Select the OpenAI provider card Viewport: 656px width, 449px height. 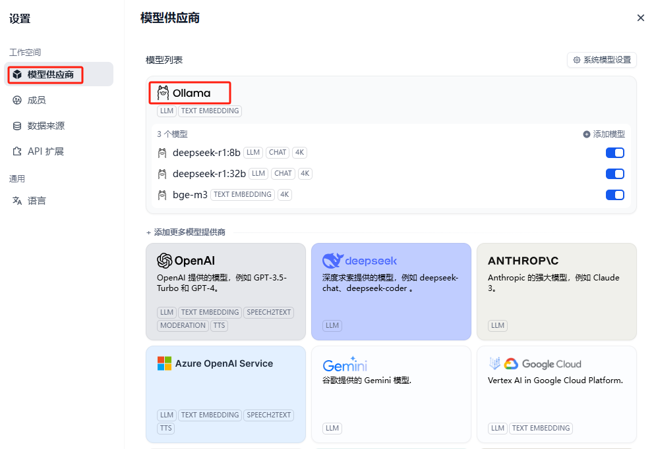point(225,292)
